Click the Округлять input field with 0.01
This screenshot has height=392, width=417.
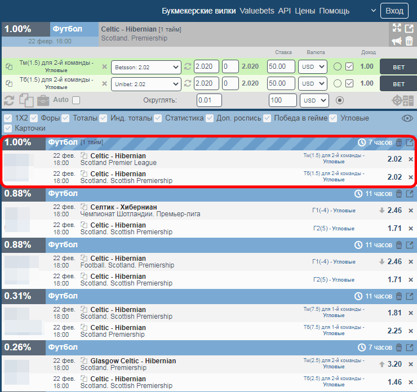click(209, 100)
